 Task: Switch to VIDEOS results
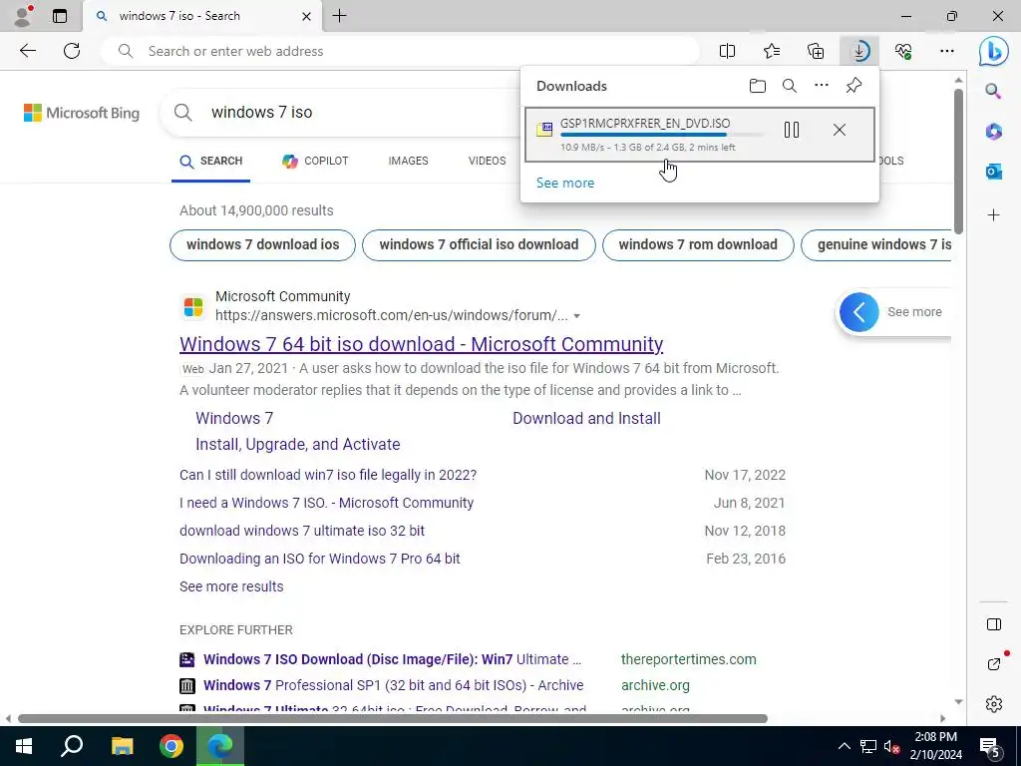coord(487,161)
